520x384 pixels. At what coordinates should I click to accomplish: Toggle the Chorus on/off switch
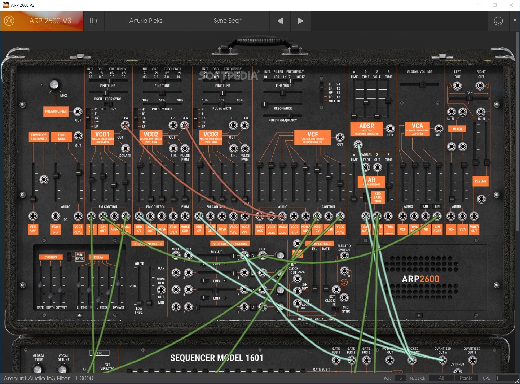[69, 257]
